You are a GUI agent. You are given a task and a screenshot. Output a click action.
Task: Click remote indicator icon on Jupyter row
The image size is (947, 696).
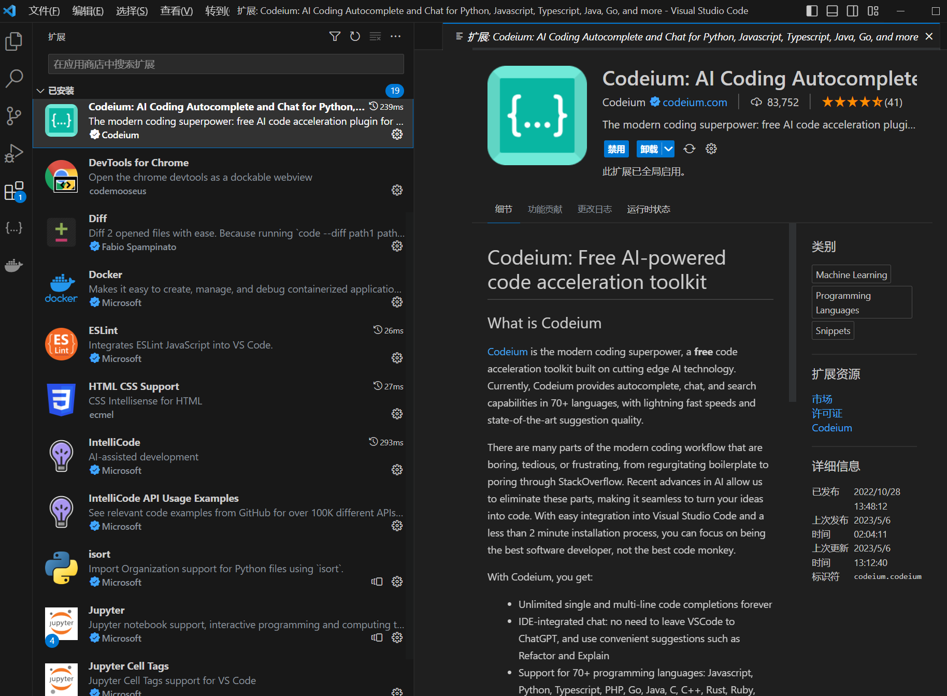click(x=377, y=637)
